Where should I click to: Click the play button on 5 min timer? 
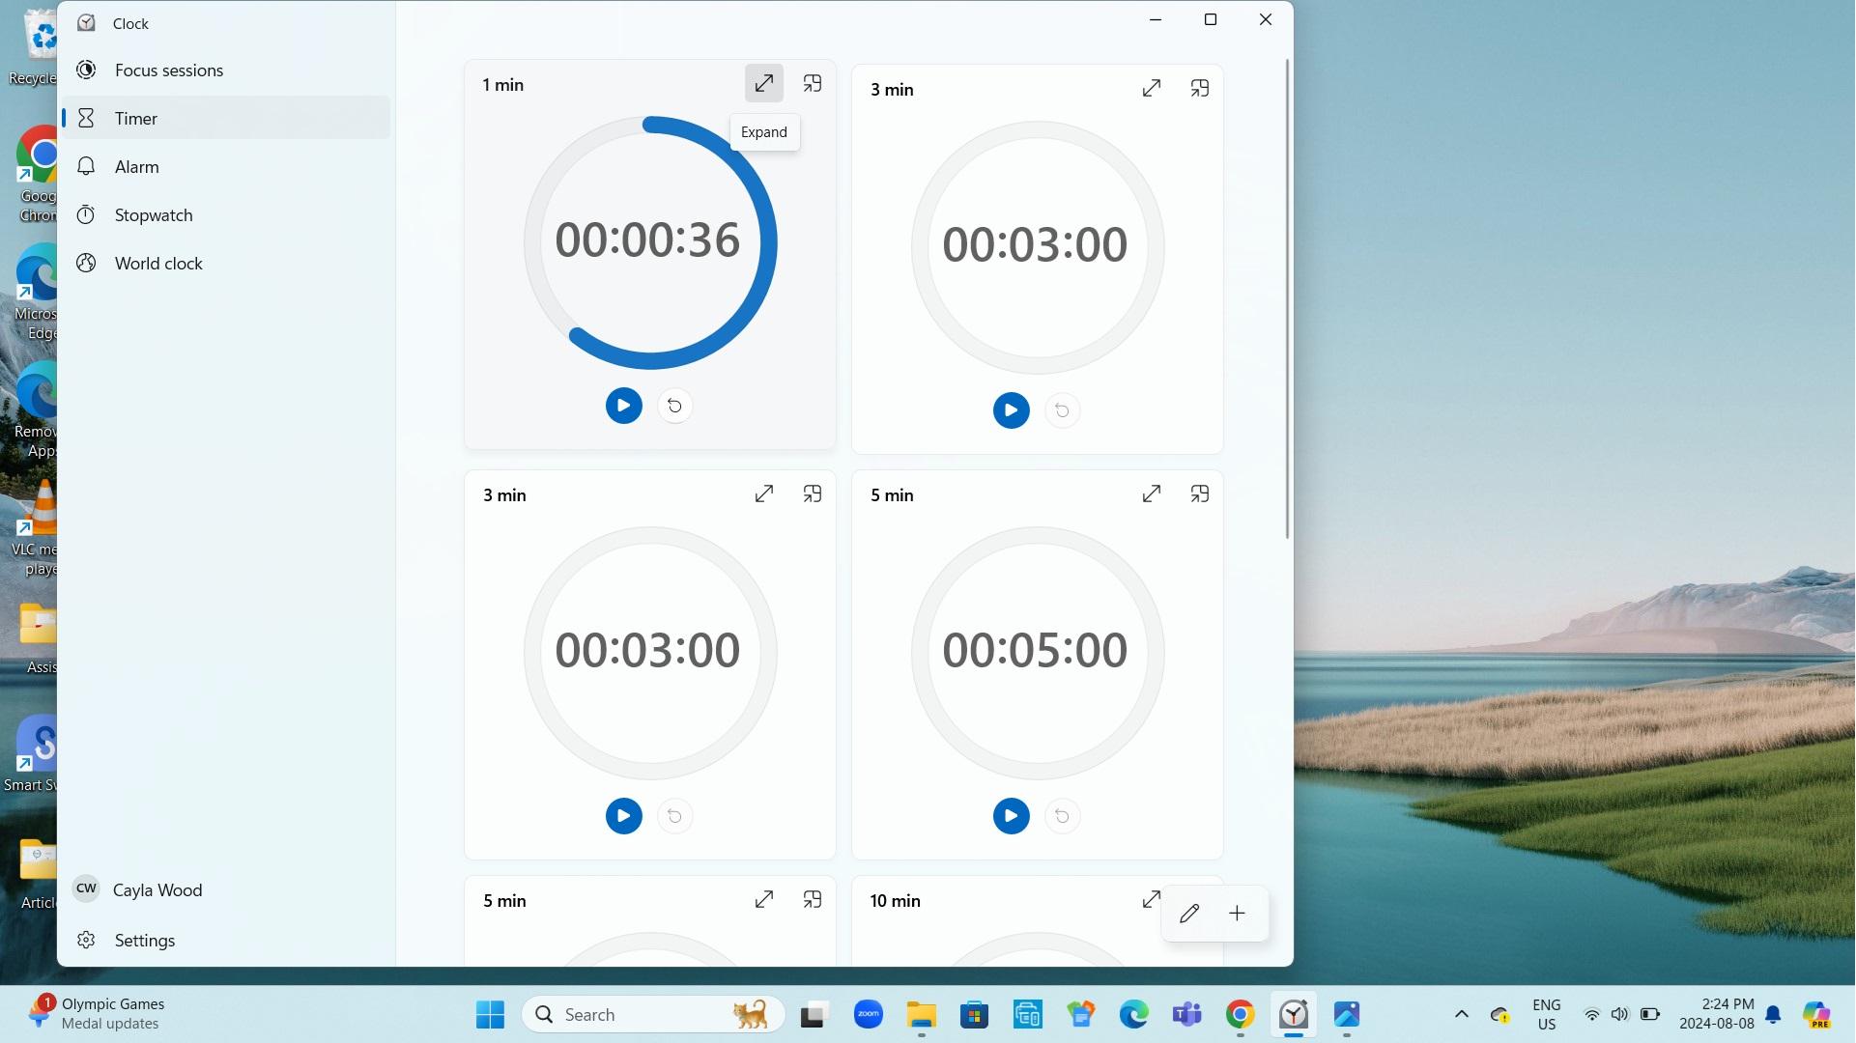[x=1011, y=815]
